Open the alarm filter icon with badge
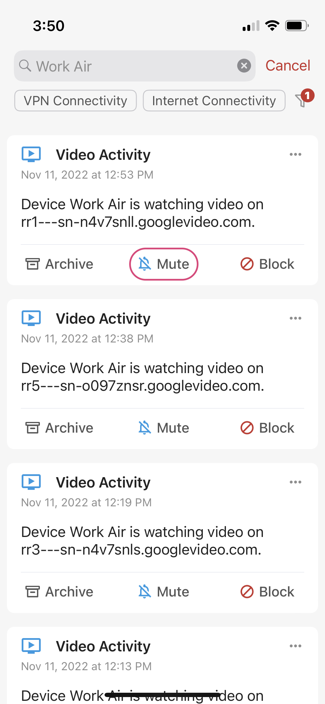325x704 pixels. pos(304,99)
